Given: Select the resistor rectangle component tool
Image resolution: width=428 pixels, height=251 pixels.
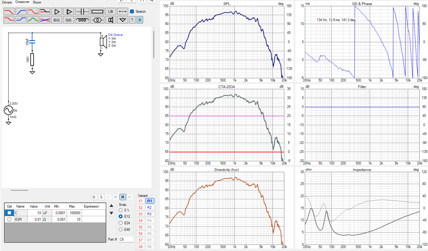Looking at the screenshot, I should (97, 12).
